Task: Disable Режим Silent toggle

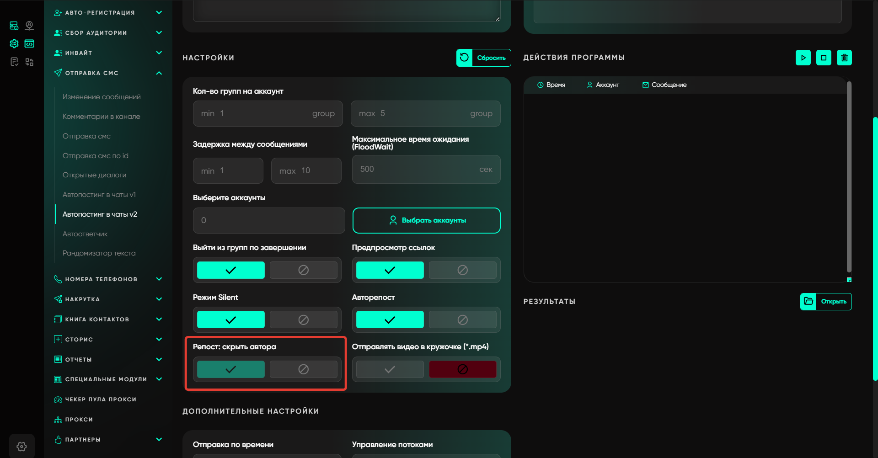Action: (x=303, y=320)
